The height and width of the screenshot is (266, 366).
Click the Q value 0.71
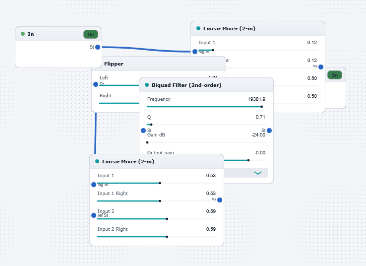260,117
